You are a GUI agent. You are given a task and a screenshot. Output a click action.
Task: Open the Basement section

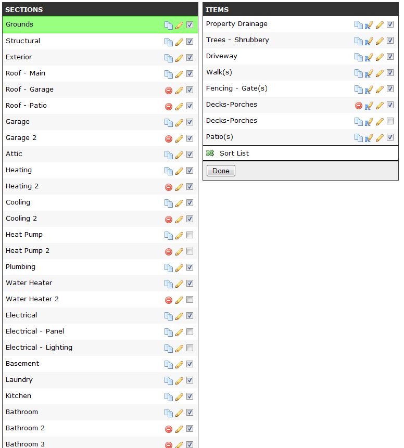pyautogui.click(x=22, y=363)
